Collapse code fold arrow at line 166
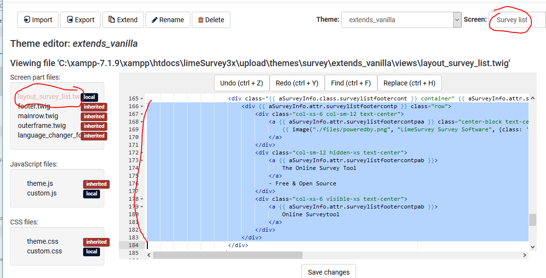Viewport: 546px width, 278px height. (141, 106)
